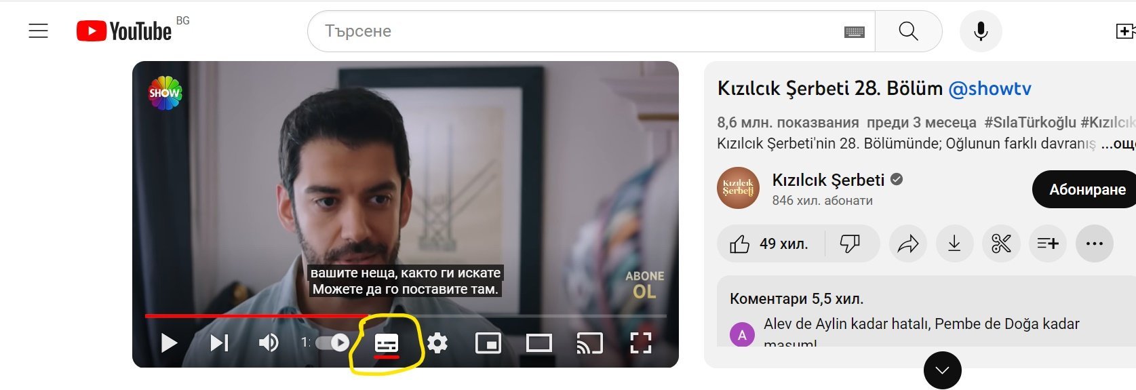Click the Абониране subscribe button

pyautogui.click(x=1086, y=190)
